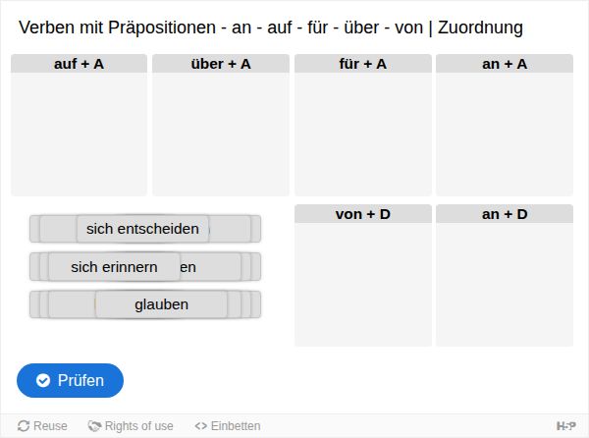
Task: Open the Einbetten embed option
Action: (x=228, y=426)
